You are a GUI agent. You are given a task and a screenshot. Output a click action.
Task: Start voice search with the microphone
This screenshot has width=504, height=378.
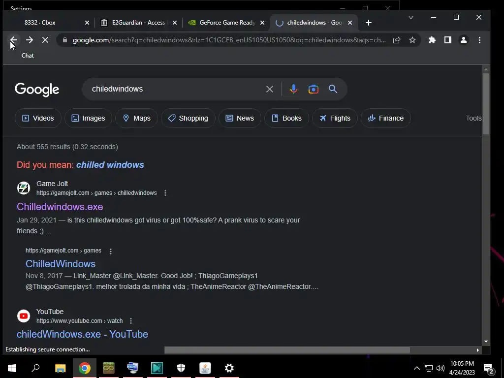point(293,89)
